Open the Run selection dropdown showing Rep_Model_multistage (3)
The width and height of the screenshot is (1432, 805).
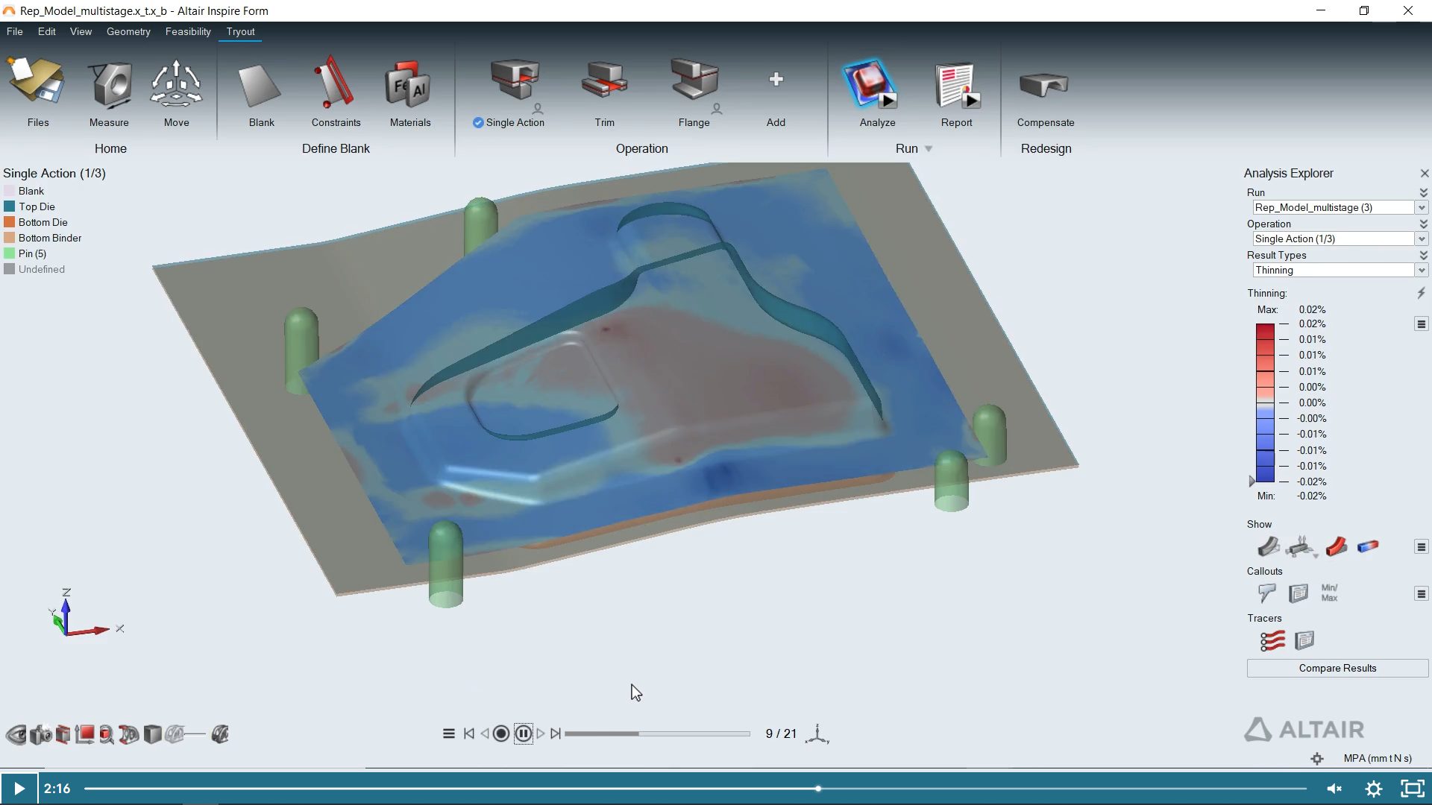click(x=1422, y=207)
